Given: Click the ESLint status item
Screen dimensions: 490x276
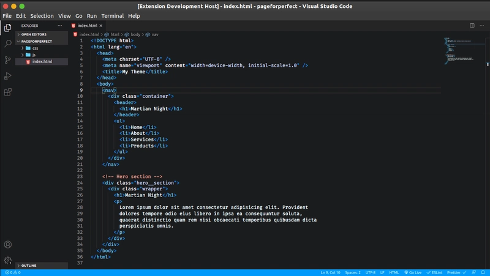Looking at the screenshot, I should [x=434, y=272].
